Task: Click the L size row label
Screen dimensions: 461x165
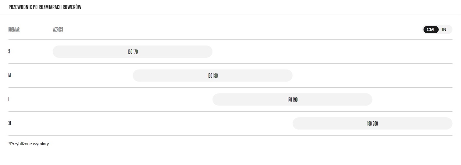Action: point(9,99)
